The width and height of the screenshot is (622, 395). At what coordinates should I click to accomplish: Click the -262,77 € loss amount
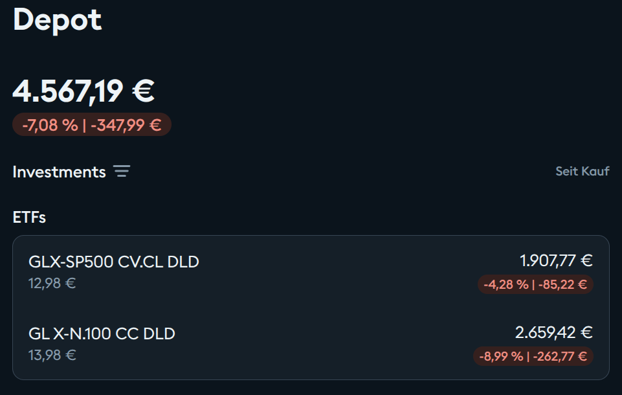(559, 356)
